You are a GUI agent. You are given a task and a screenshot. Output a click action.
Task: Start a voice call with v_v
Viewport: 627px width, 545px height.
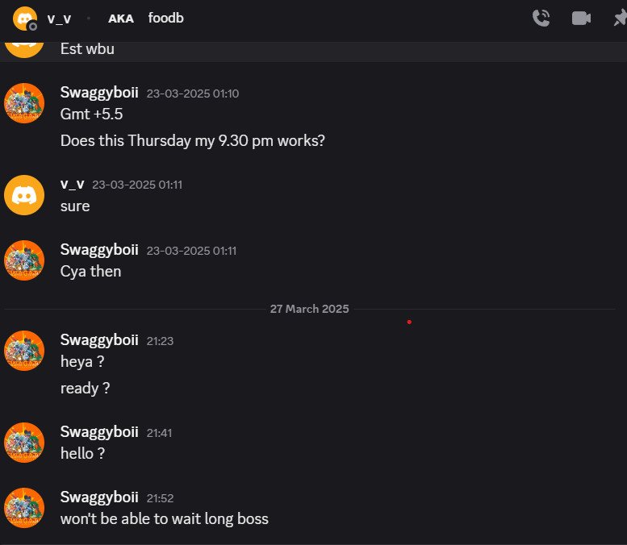[x=541, y=18]
